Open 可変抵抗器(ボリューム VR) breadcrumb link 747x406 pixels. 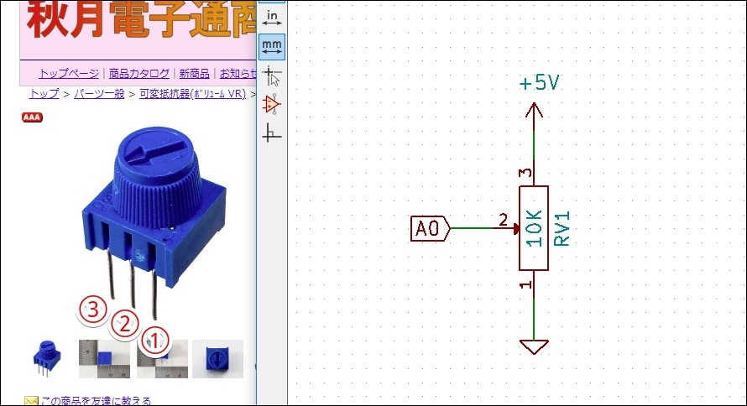[192, 94]
